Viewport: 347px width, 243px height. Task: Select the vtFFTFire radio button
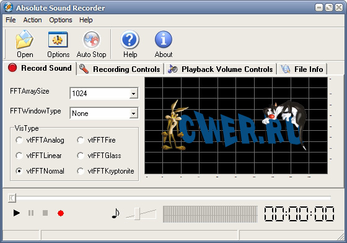(81, 140)
